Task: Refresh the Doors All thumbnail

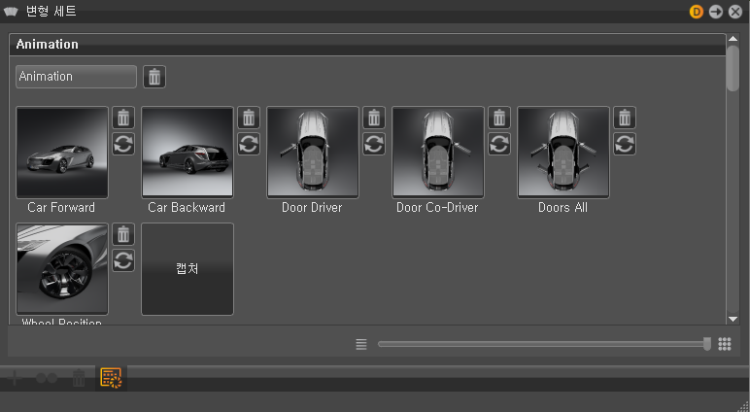Action: click(625, 144)
